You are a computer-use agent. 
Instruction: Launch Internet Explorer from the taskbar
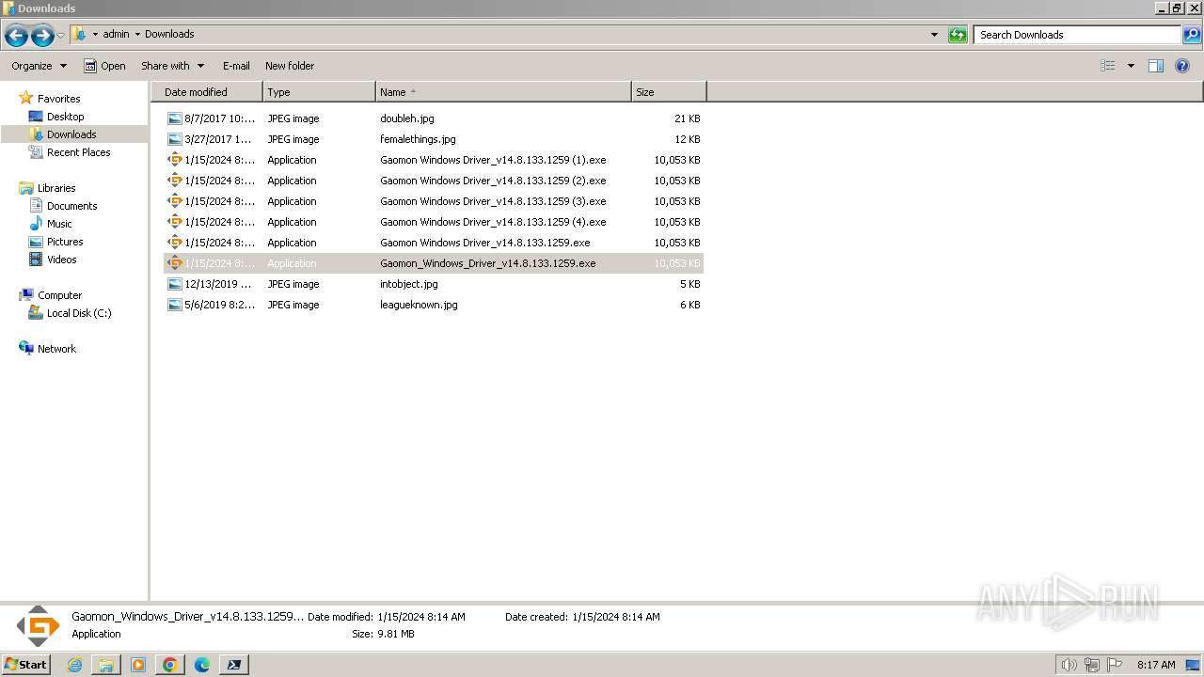[74, 665]
